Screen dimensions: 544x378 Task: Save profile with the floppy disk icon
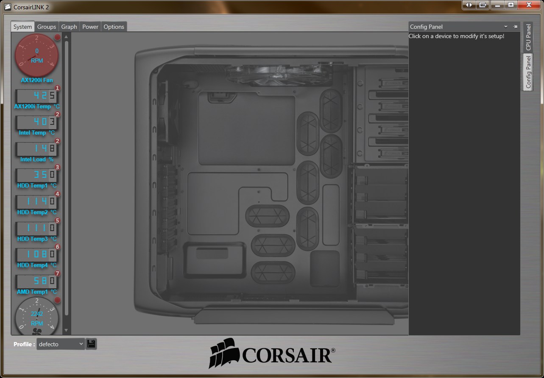click(91, 344)
